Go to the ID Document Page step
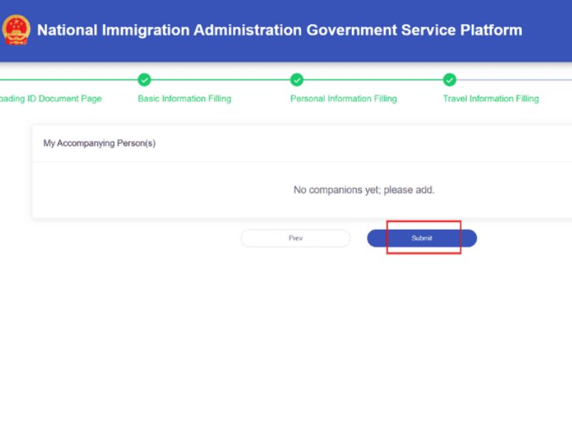 tap(50, 99)
